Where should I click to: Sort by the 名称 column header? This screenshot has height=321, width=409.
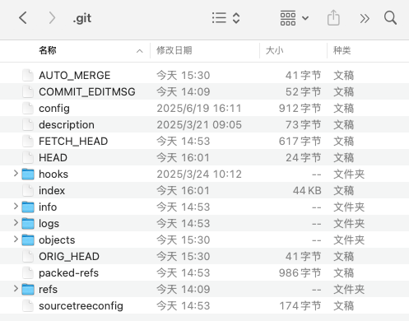click(x=48, y=50)
